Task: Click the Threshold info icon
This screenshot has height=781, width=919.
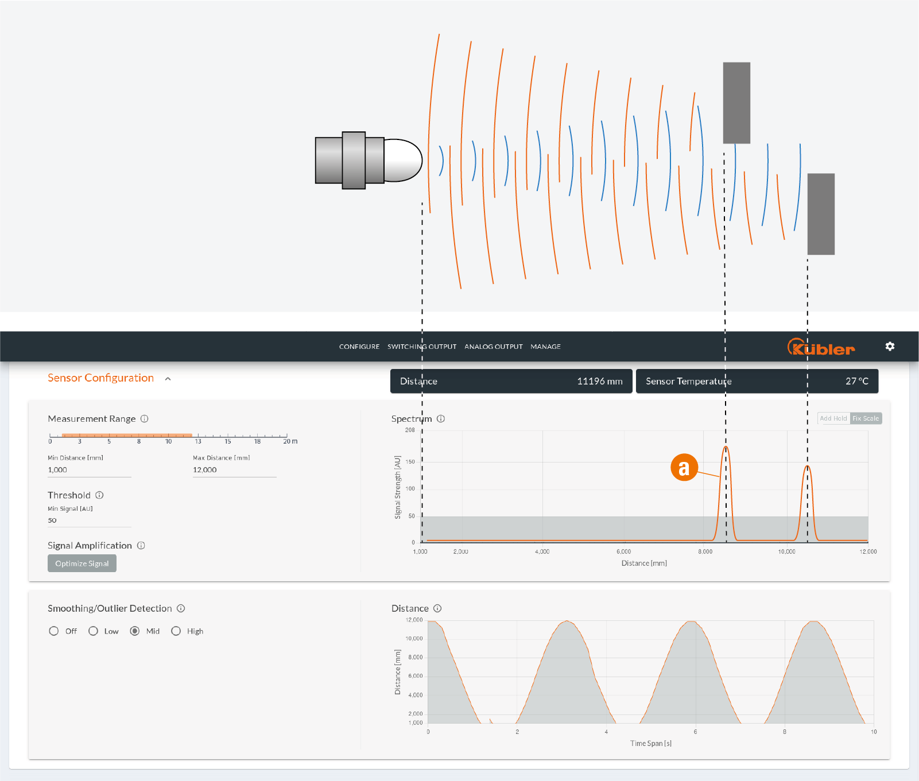Action: [99, 495]
